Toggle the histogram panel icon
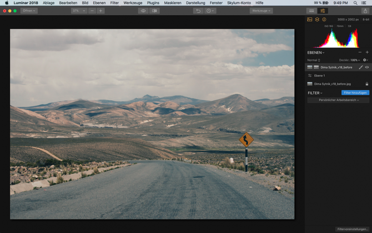 pos(310,19)
